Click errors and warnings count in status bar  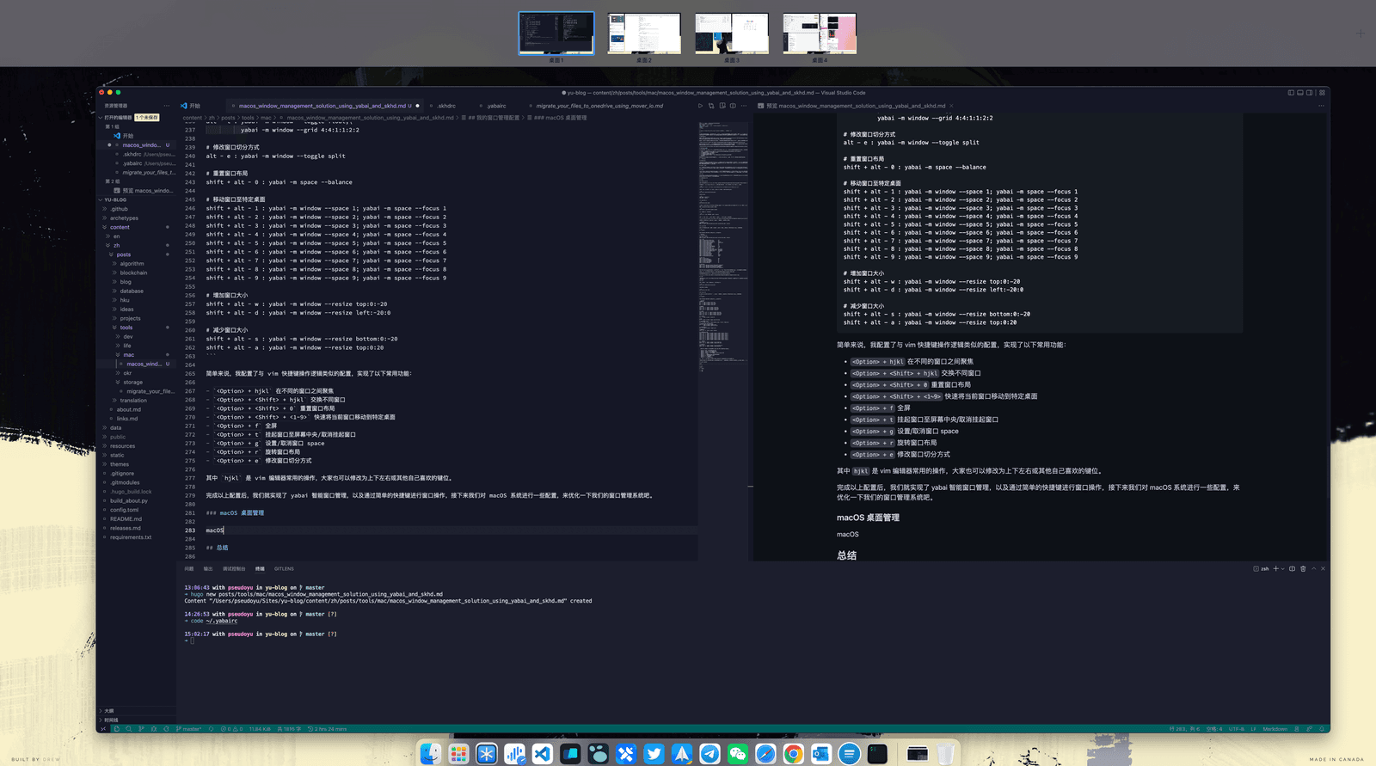(232, 729)
